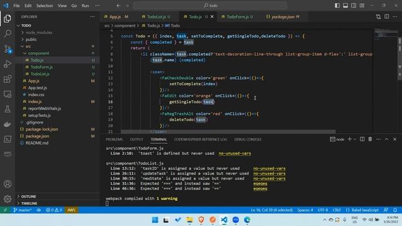Open Explorer views and more actions ellipsis

[x=92, y=17]
